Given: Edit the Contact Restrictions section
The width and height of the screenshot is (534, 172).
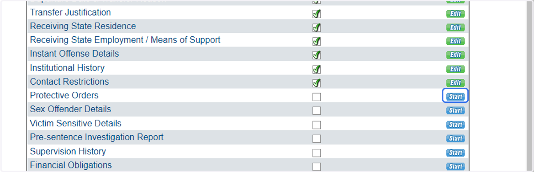Looking at the screenshot, I should pyautogui.click(x=455, y=83).
